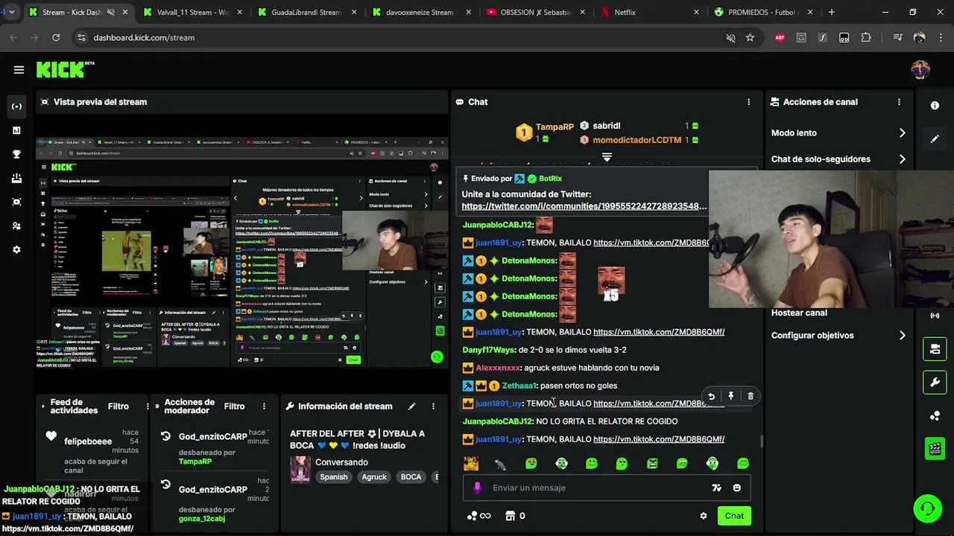Image resolution: width=954 pixels, height=536 pixels.
Task: Open the analytics chart icon in left sidebar
Action: 16,130
